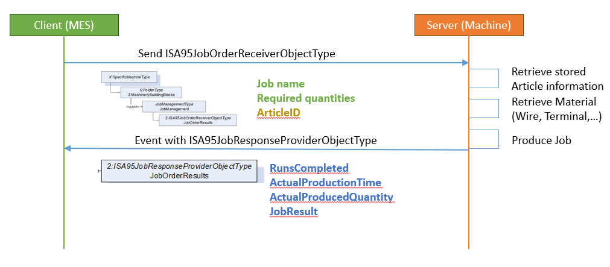Open the JobResult link
The width and height of the screenshot is (610, 267).
click(x=294, y=212)
